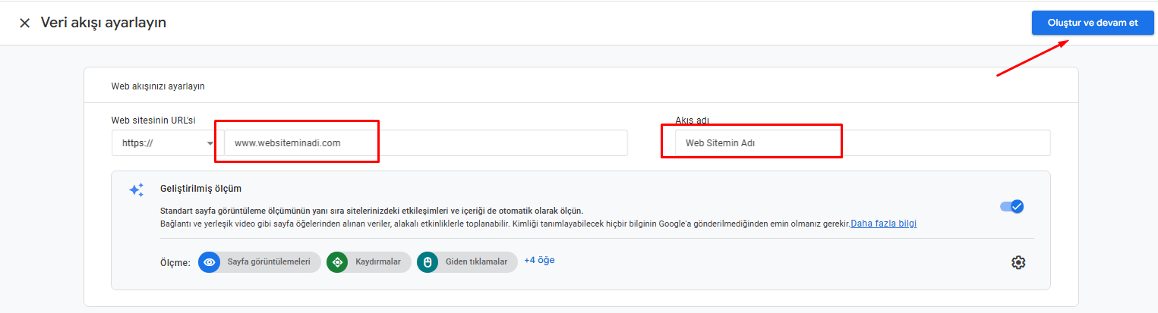Open enhanced measurement settings gear
Screen dimensions: 1158x313
tap(1018, 262)
